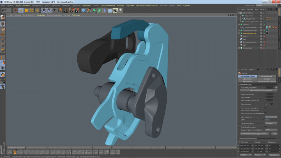281x158 pixels.
Task: Expand the Предохранитель.1 tree node
Action: 239,30
